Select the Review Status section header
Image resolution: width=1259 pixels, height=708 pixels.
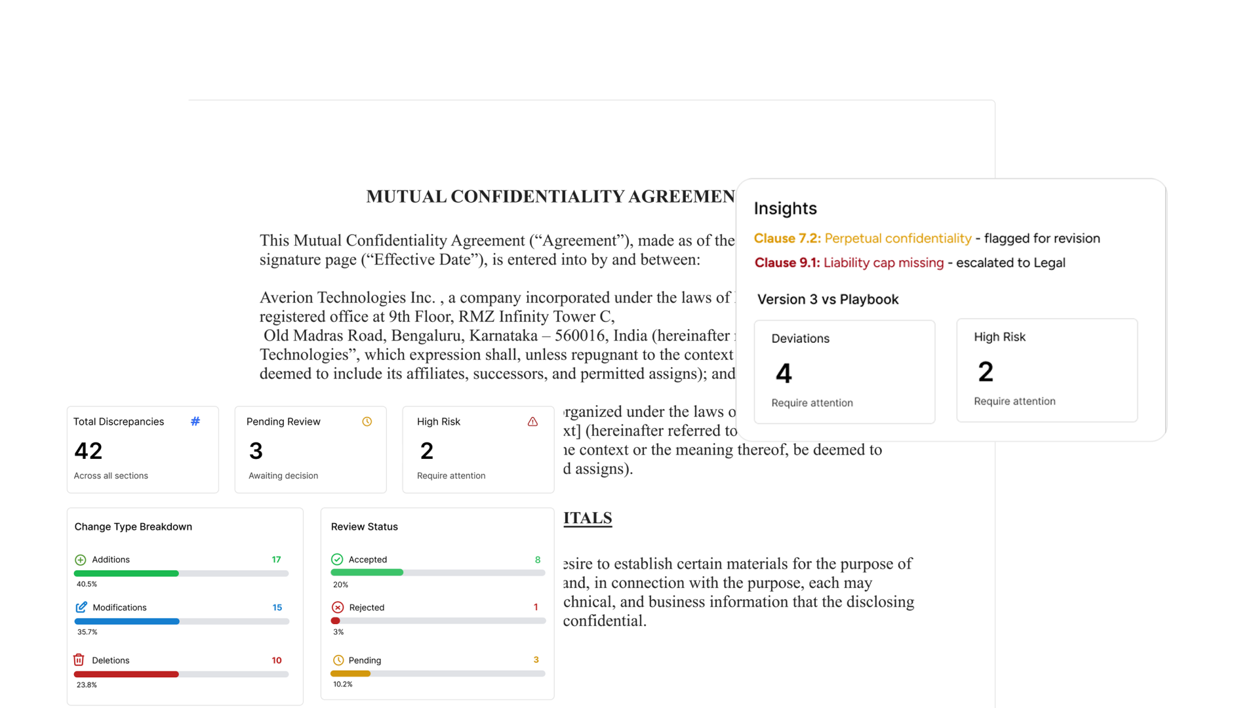tap(364, 526)
